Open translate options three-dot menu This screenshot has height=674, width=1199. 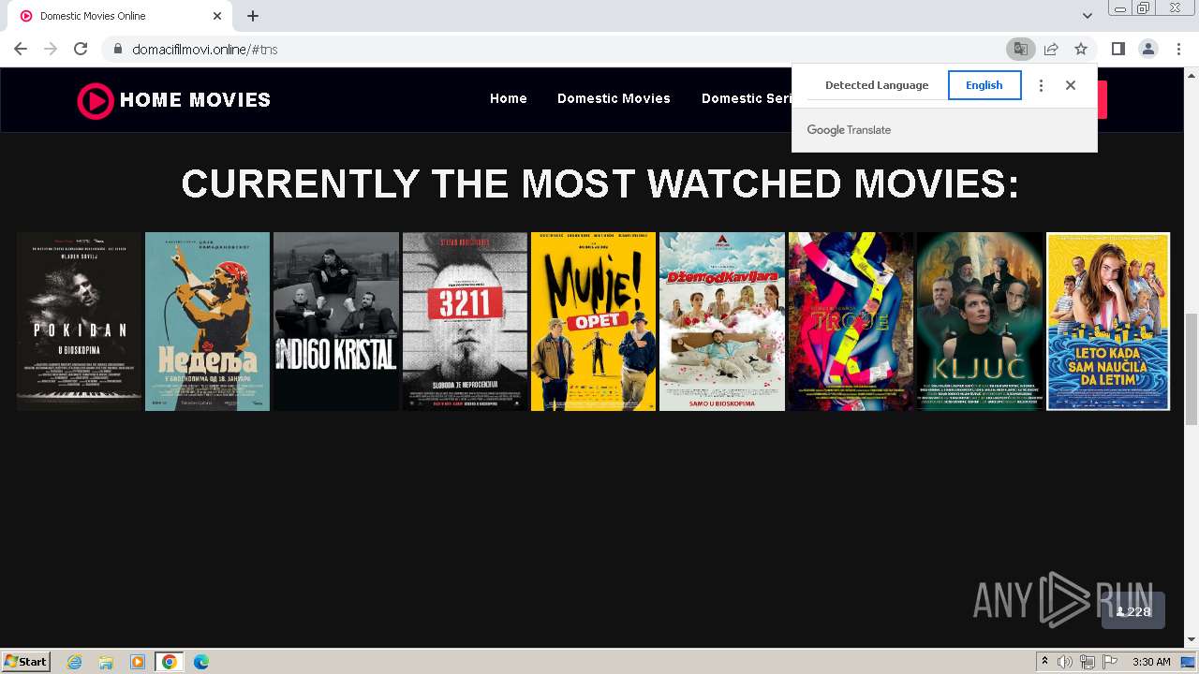[x=1041, y=85]
